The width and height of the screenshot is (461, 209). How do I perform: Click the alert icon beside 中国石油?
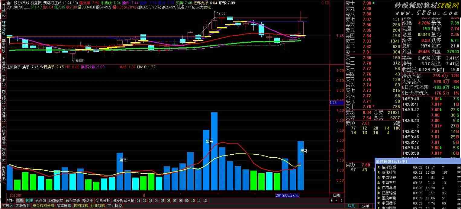[378, 183]
